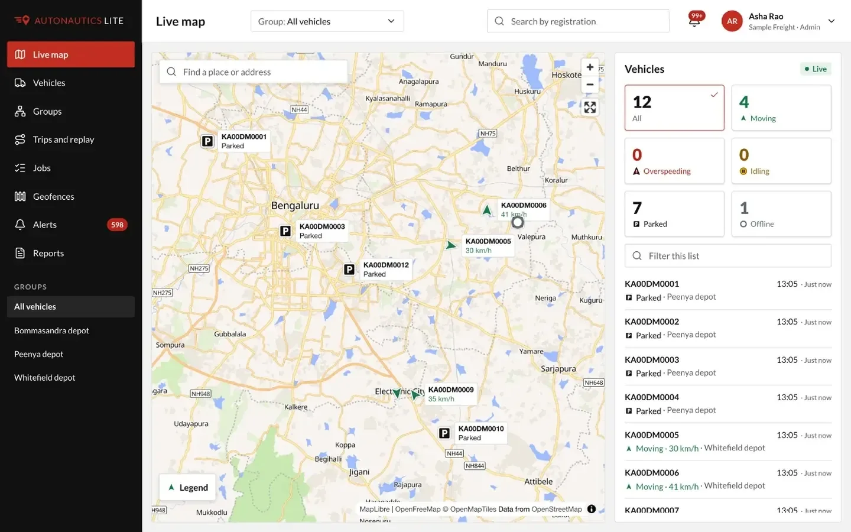Filter vehicles by Offline status card

point(781,214)
